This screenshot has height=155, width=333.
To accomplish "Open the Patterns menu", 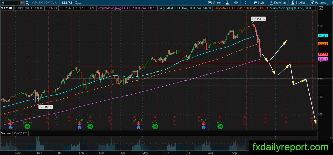I will click(318, 3).
